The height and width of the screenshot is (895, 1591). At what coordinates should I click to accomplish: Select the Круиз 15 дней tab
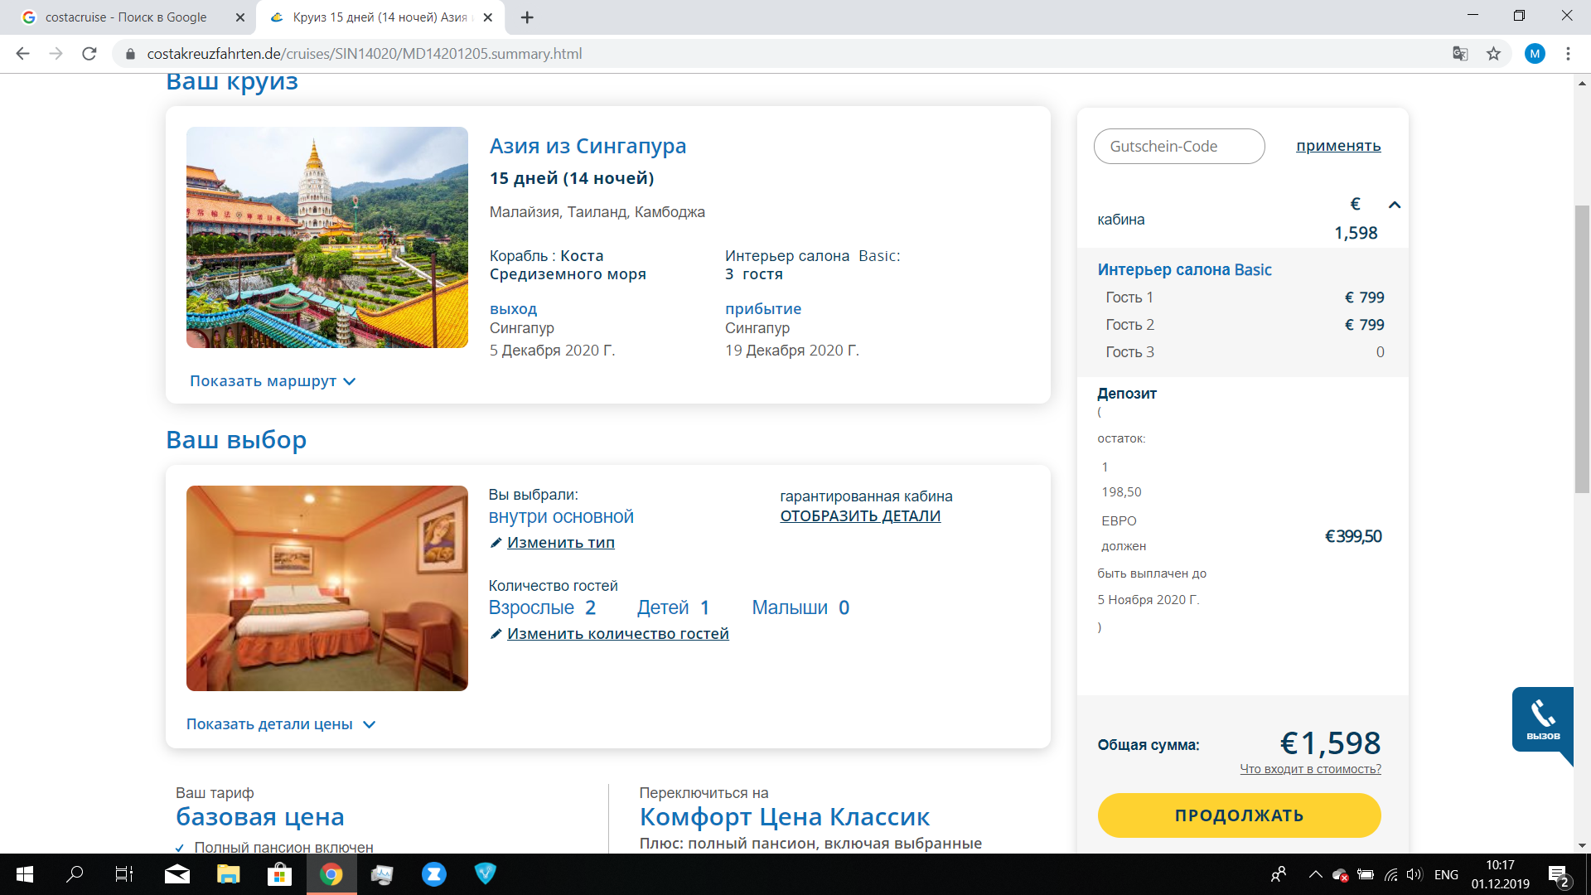(x=381, y=17)
